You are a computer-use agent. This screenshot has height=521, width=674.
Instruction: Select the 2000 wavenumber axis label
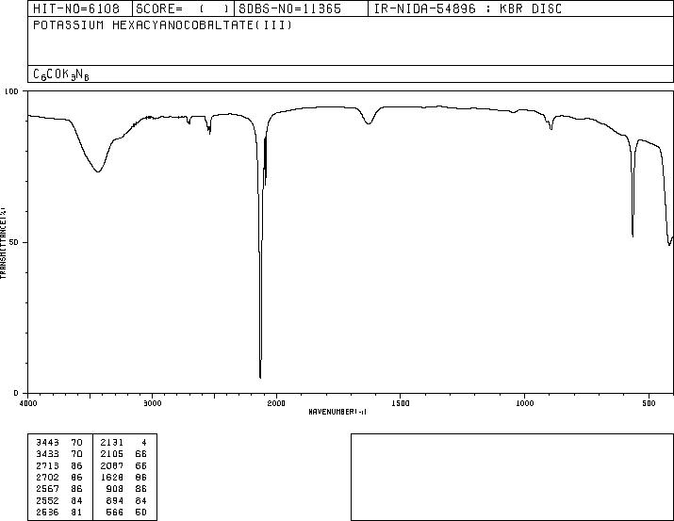[x=276, y=403]
